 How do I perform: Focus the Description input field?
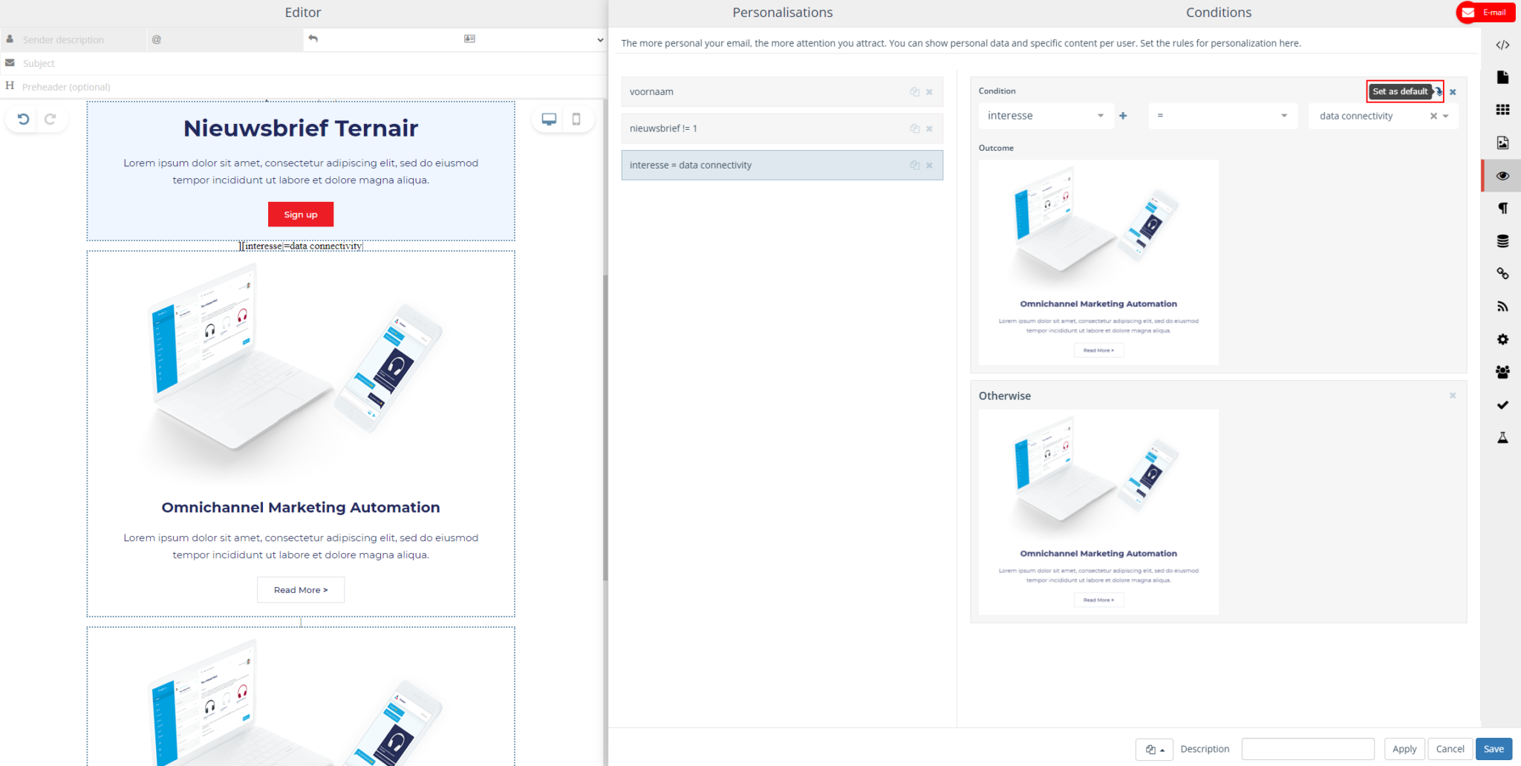[x=1308, y=749]
